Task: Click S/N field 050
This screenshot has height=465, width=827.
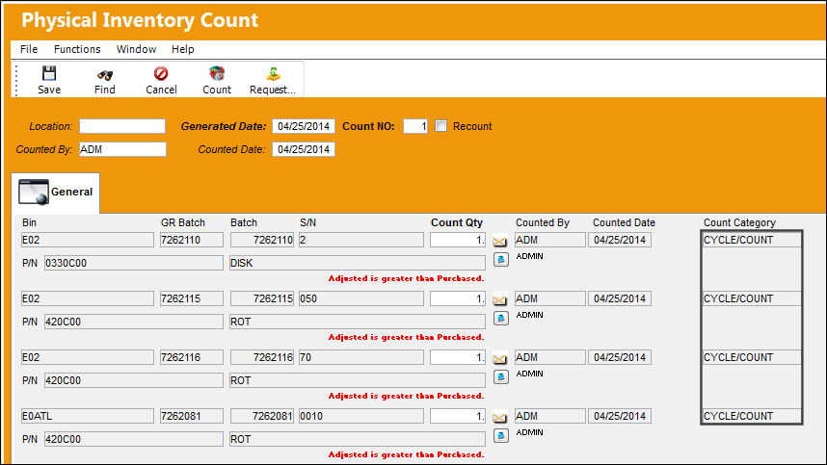Action: coord(361,298)
